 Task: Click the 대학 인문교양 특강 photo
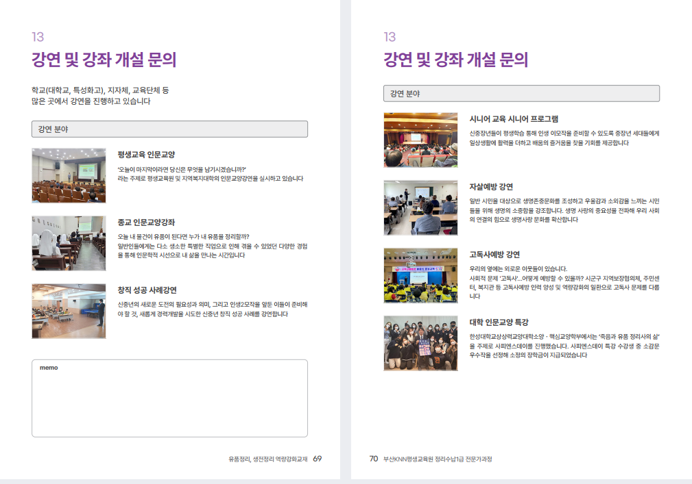[420, 343]
